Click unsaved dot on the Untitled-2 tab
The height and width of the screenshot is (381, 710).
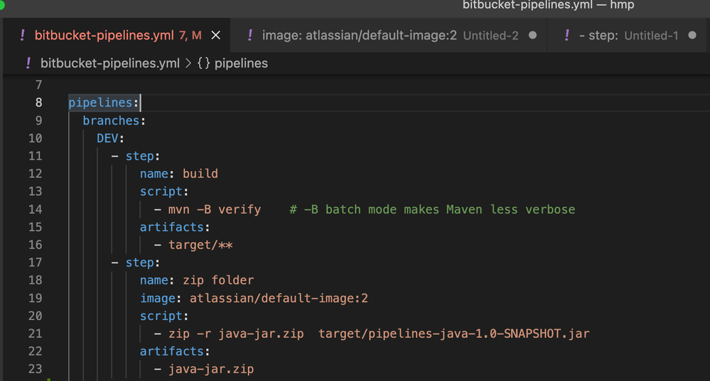point(533,35)
